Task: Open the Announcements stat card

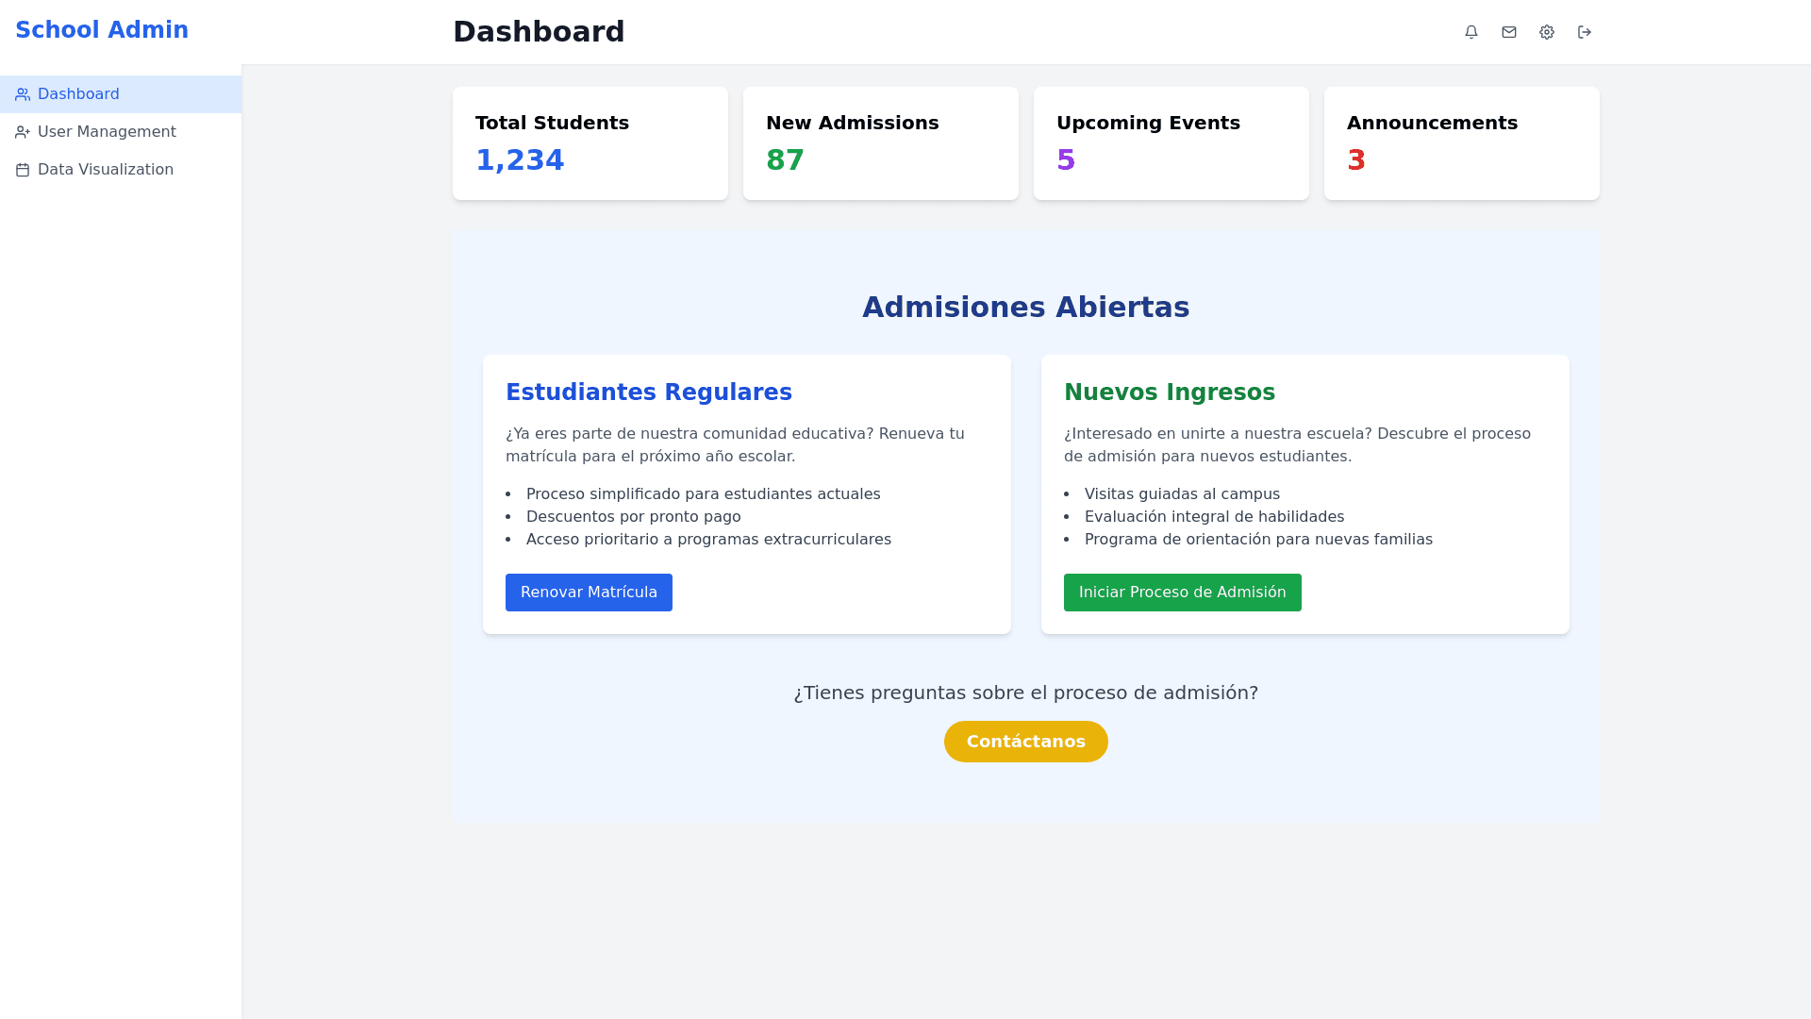Action: (1461, 143)
